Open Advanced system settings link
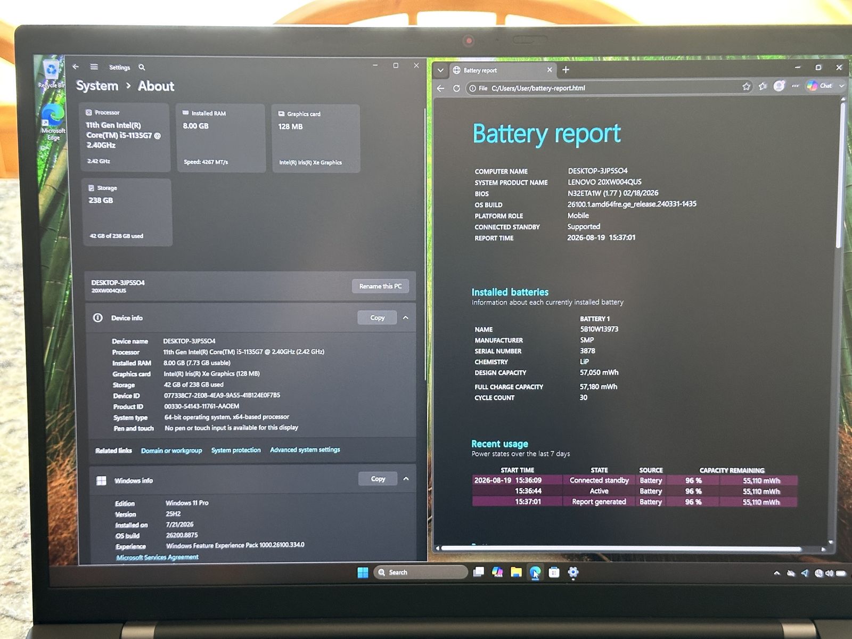The image size is (852, 639). click(x=305, y=449)
